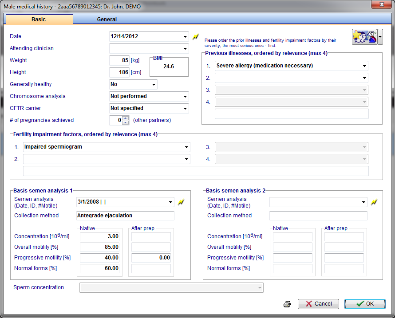Open the Attending clinician dropdown
Viewport: 395px width, 318px height.
[185, 49]
